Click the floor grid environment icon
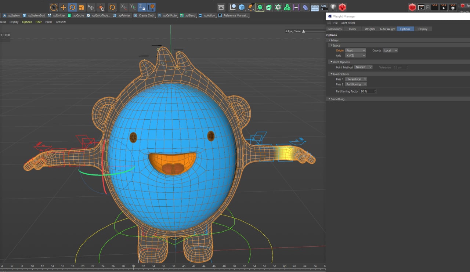Viewport: 470px width, 272px height. [x=315, y=7]
